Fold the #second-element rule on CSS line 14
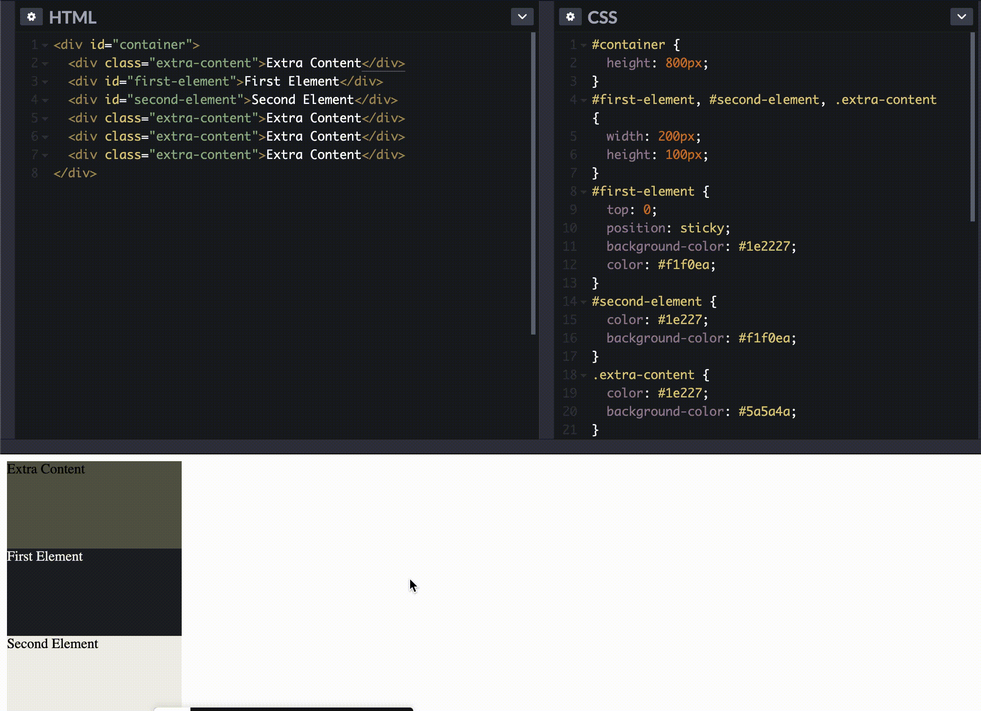This screenshot has width=981, height=711. (583, 302)
